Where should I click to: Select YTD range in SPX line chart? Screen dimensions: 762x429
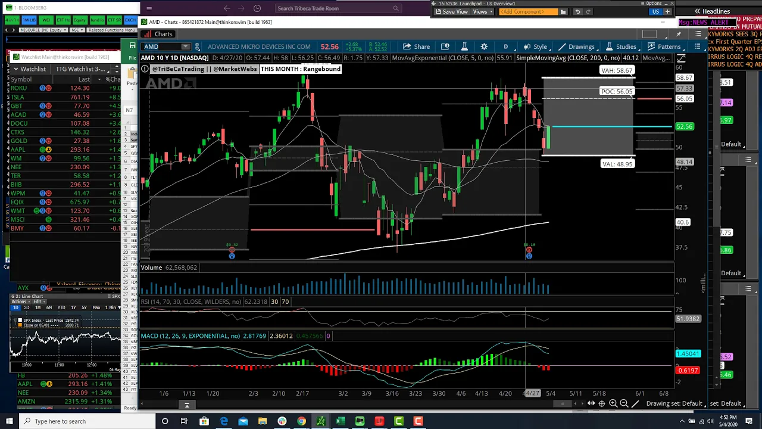tap(61, 307)
